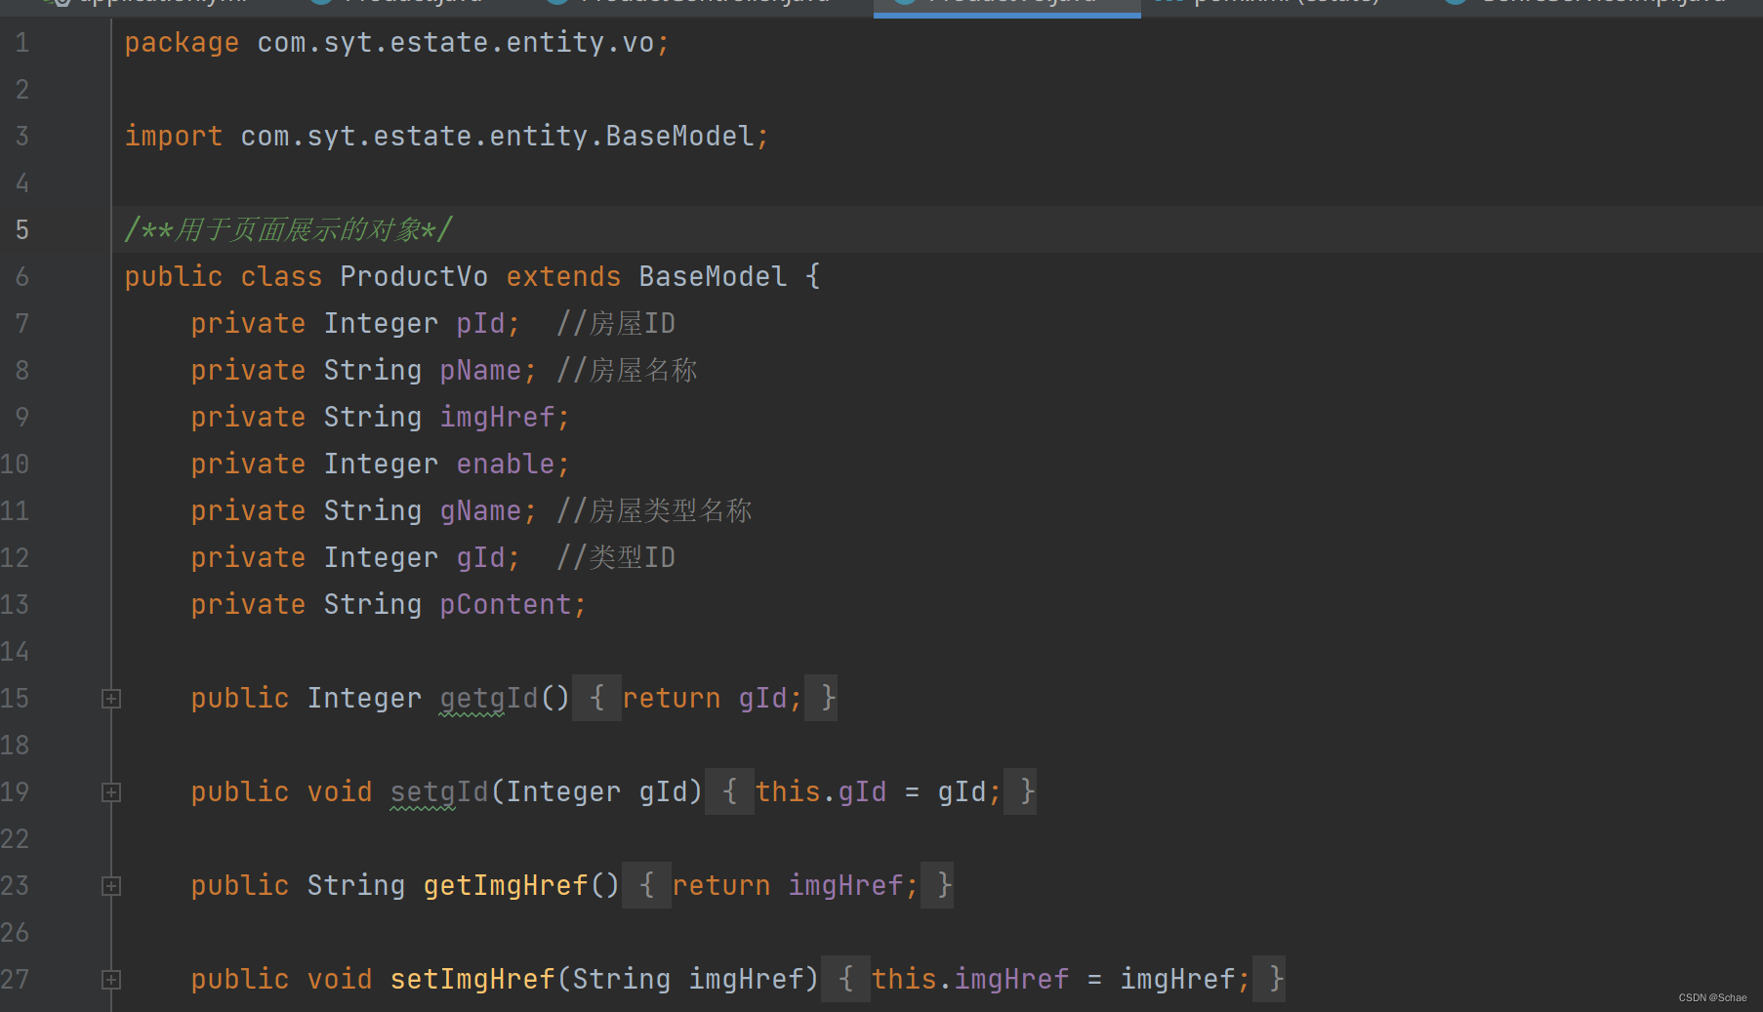Expand the folded getgId method fold icon
Screen dimensions: 1763x1012
[111, 699]
